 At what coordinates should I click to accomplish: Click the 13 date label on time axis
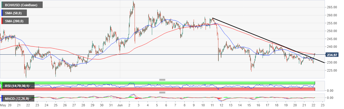pos(231,105)
